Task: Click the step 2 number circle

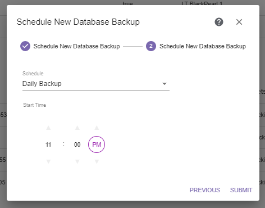Action: coord(151,46)
